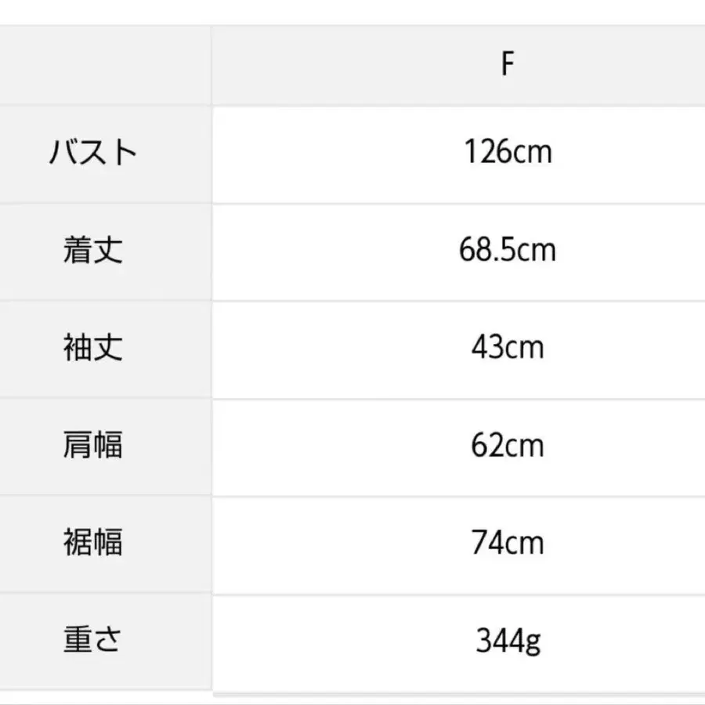This screenshot has height=705, width=705.
Task: Select the 袖丈 row label
Action: [93, 348]
